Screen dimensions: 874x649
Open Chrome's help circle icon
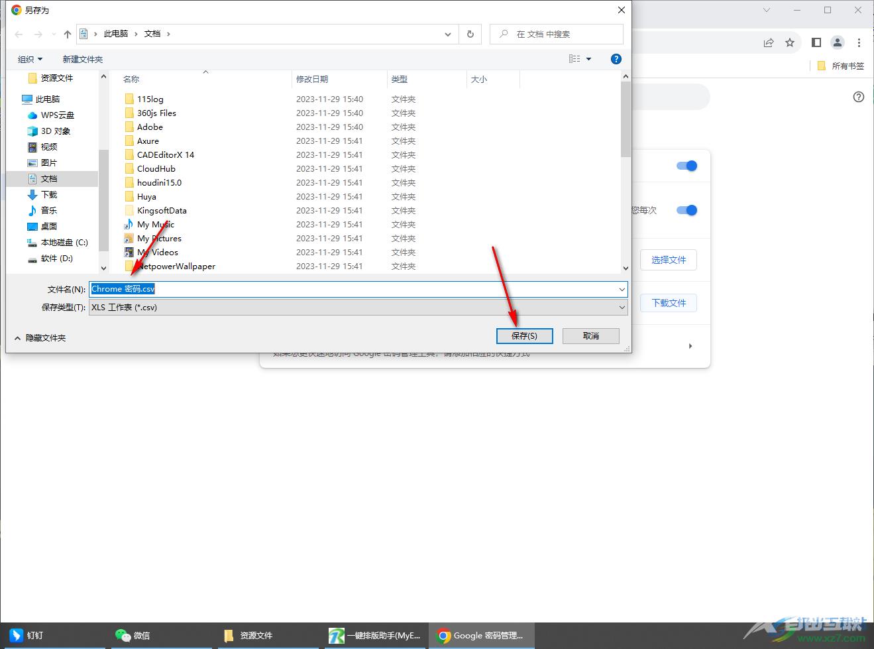pyautogui.click(x=859, y=97)
